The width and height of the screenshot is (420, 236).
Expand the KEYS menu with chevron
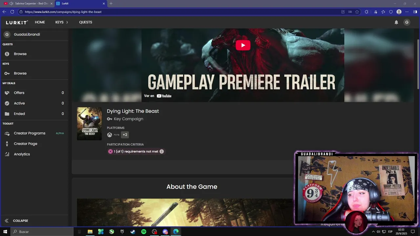coord(62,22)
